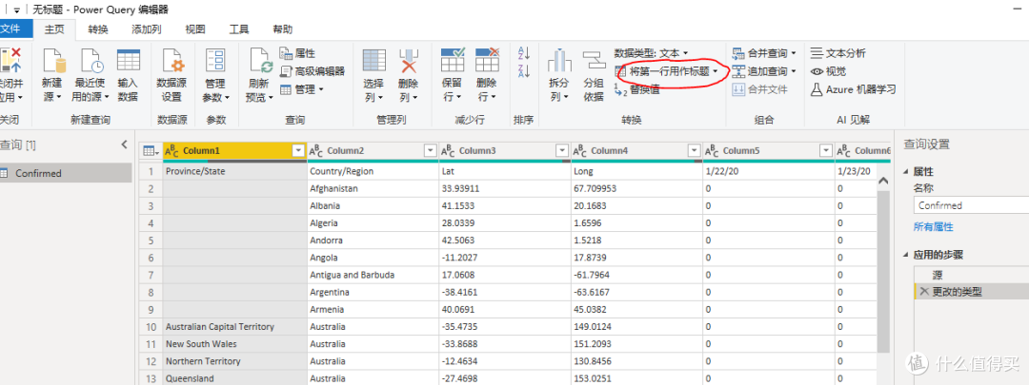Image resolution: width=1029 pixels, height=385 pixels.
Task: Click the 替换值 replace values item
Action: click(637, 89)
